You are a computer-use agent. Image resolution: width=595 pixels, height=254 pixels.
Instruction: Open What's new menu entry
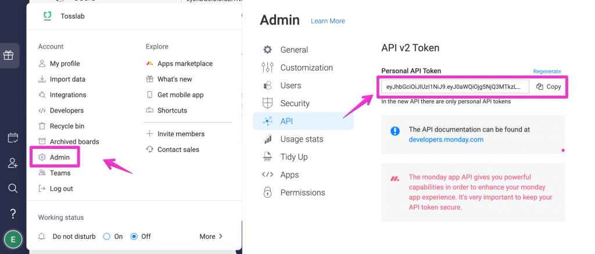coord(174,79)
